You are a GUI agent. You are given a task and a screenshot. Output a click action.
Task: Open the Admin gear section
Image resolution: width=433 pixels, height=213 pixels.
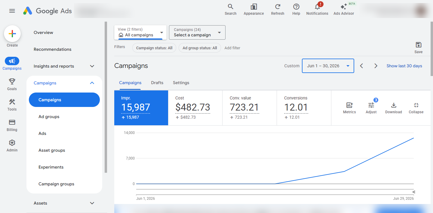12,146
